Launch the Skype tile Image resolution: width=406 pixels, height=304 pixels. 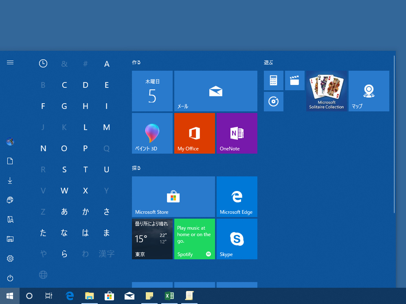click(x=237, y=239)
